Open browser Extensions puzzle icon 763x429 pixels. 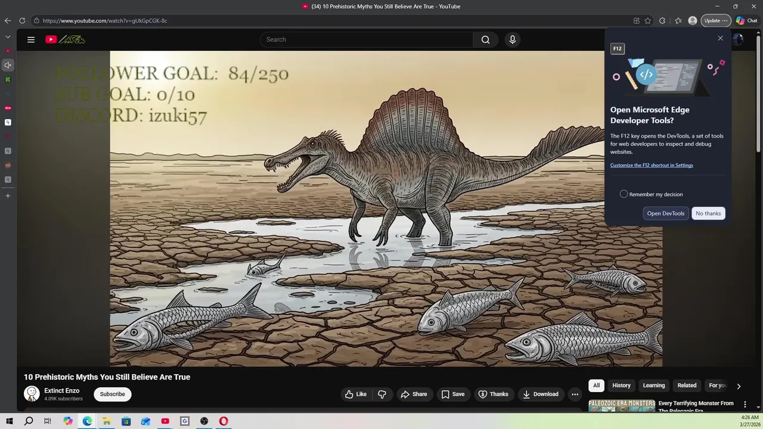point(662,20)
